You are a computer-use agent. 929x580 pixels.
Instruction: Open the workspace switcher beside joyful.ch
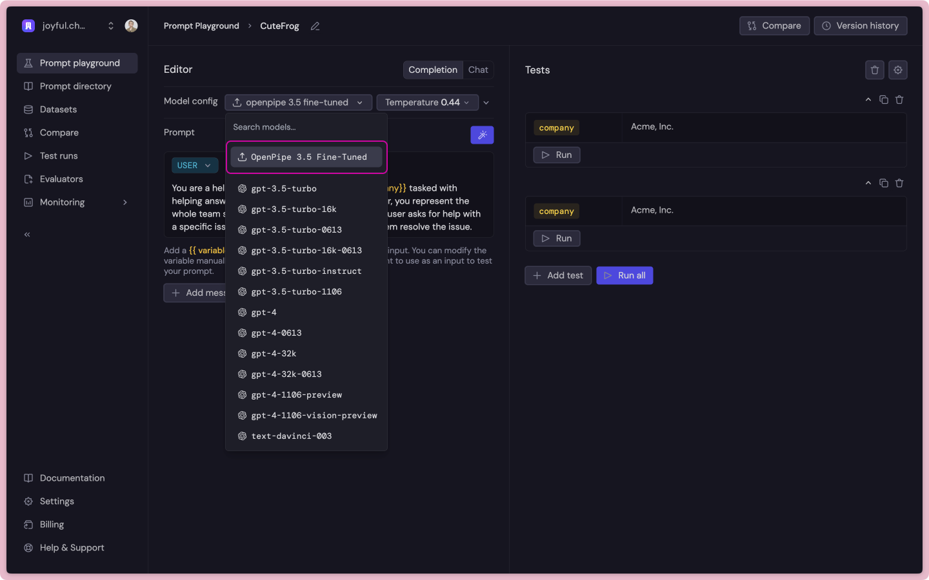111,26
